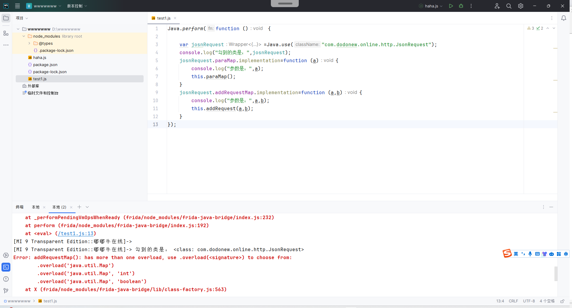Click terminal vertical scrollbar thumb
The width and height of the screenshot is (572, 308).
(556, 274)
